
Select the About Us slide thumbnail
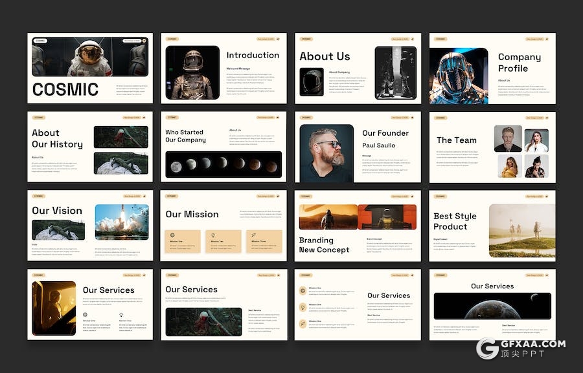pos(358,68)
